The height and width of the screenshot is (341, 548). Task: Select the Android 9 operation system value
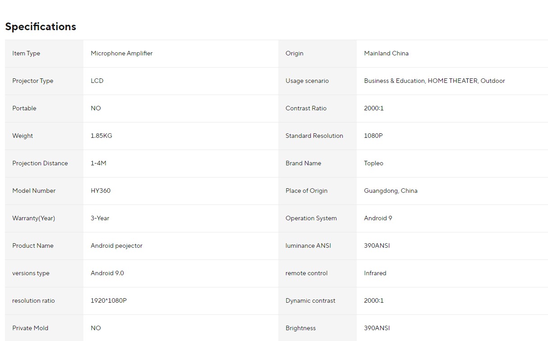378,218
